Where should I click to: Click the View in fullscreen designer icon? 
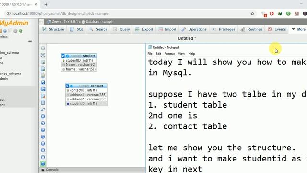(x=43, y=55)
